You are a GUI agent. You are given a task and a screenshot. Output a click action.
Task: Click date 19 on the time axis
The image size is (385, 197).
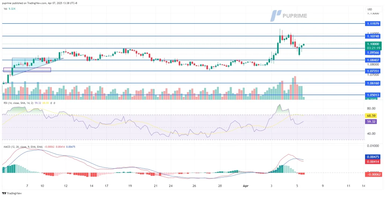pos(130,186)
